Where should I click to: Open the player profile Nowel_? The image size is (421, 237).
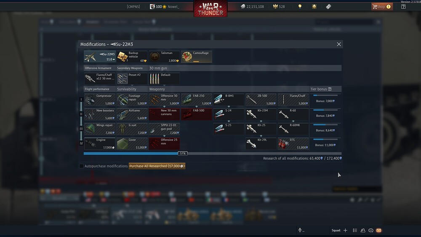click(164, 6)
